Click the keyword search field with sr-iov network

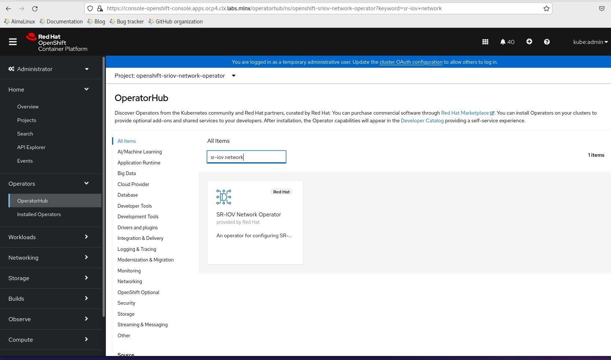coord(247,157)
